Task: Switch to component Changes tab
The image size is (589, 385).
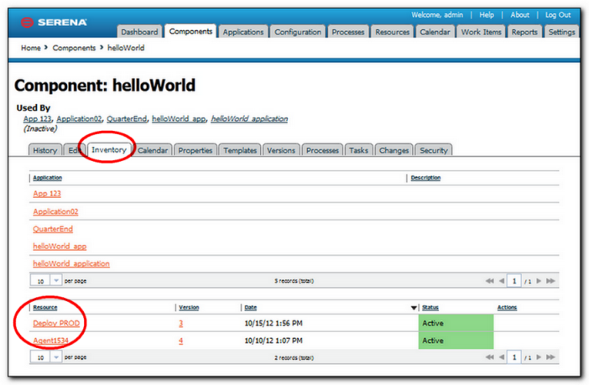Action: (394, 150)
